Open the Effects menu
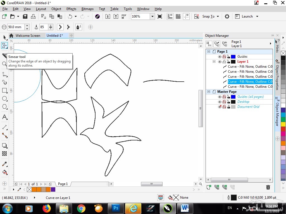Screen dimensions: 286x214 tap(71, 9)
